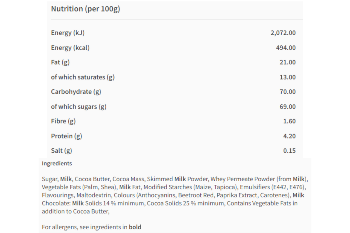
Task: Click the 13.00 saturates value
Action: [x=288, y=77]
